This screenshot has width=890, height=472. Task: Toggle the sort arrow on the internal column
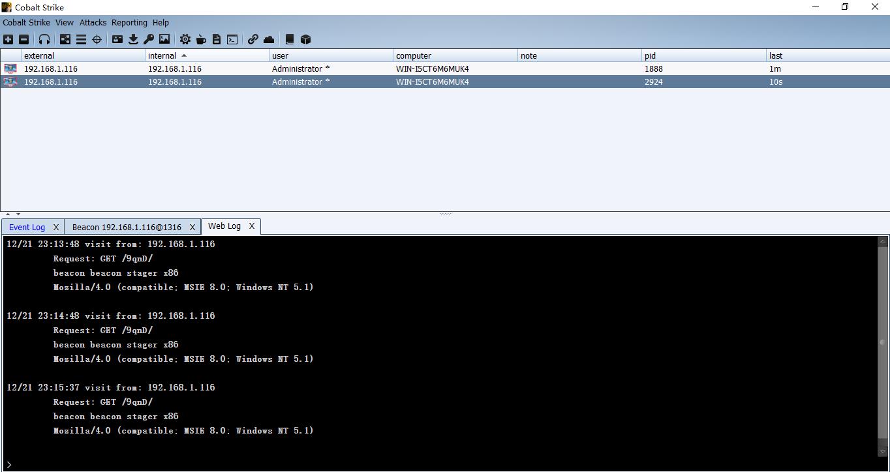click(184, 55)
